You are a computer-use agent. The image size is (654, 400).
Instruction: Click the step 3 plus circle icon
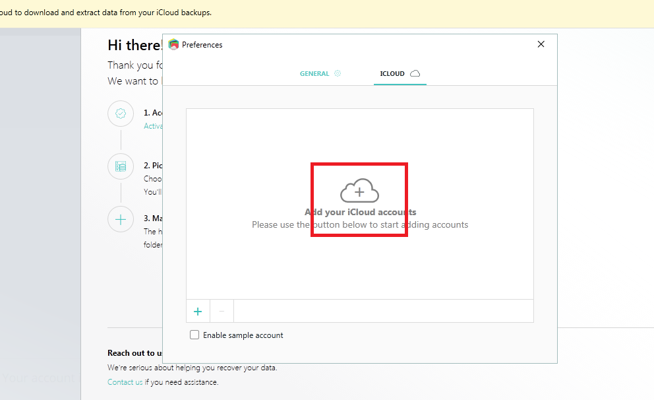click(x=121, y=219)
